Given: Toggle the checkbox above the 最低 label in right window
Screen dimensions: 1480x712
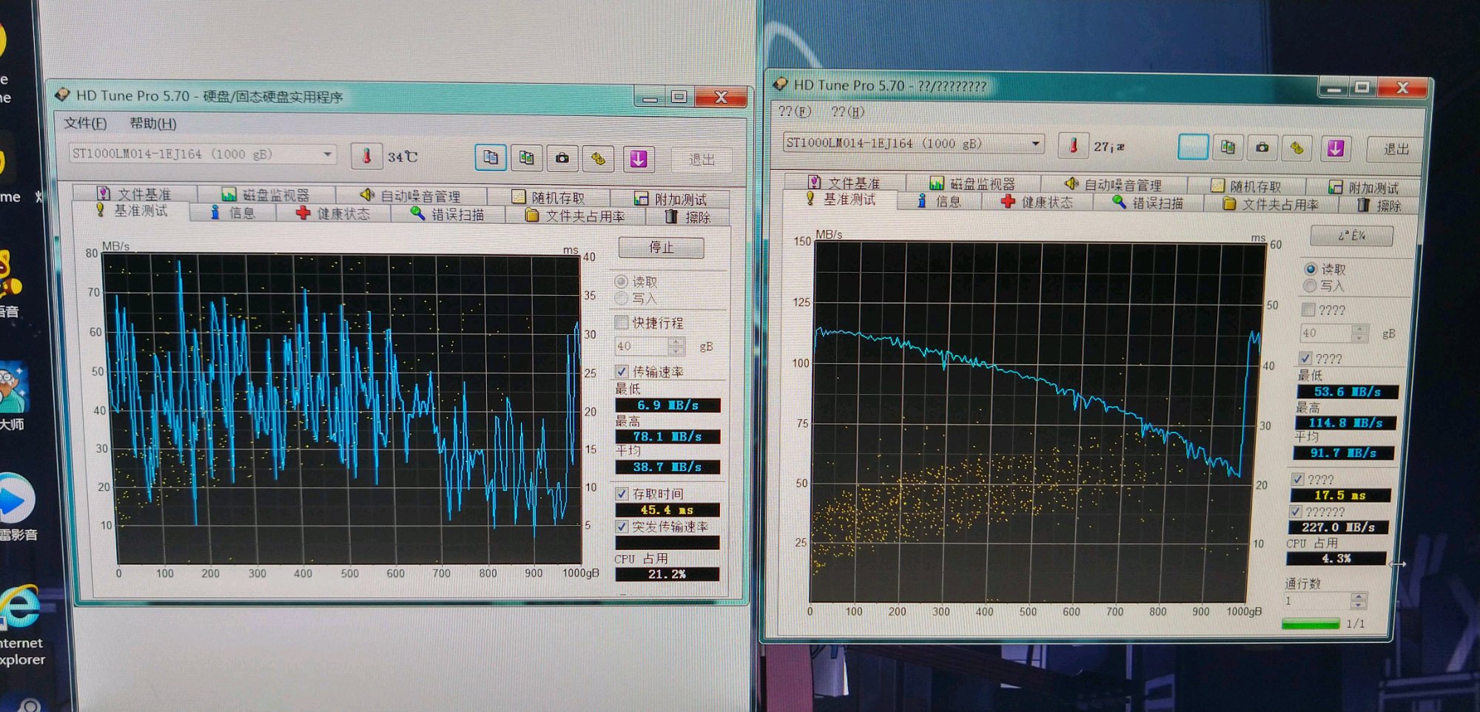Looking at the screenshot, I should pos(1306,358).
